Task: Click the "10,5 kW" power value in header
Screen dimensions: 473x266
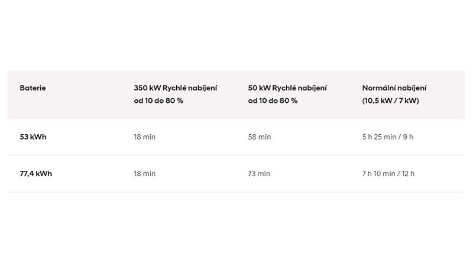Action: (378, 101)
